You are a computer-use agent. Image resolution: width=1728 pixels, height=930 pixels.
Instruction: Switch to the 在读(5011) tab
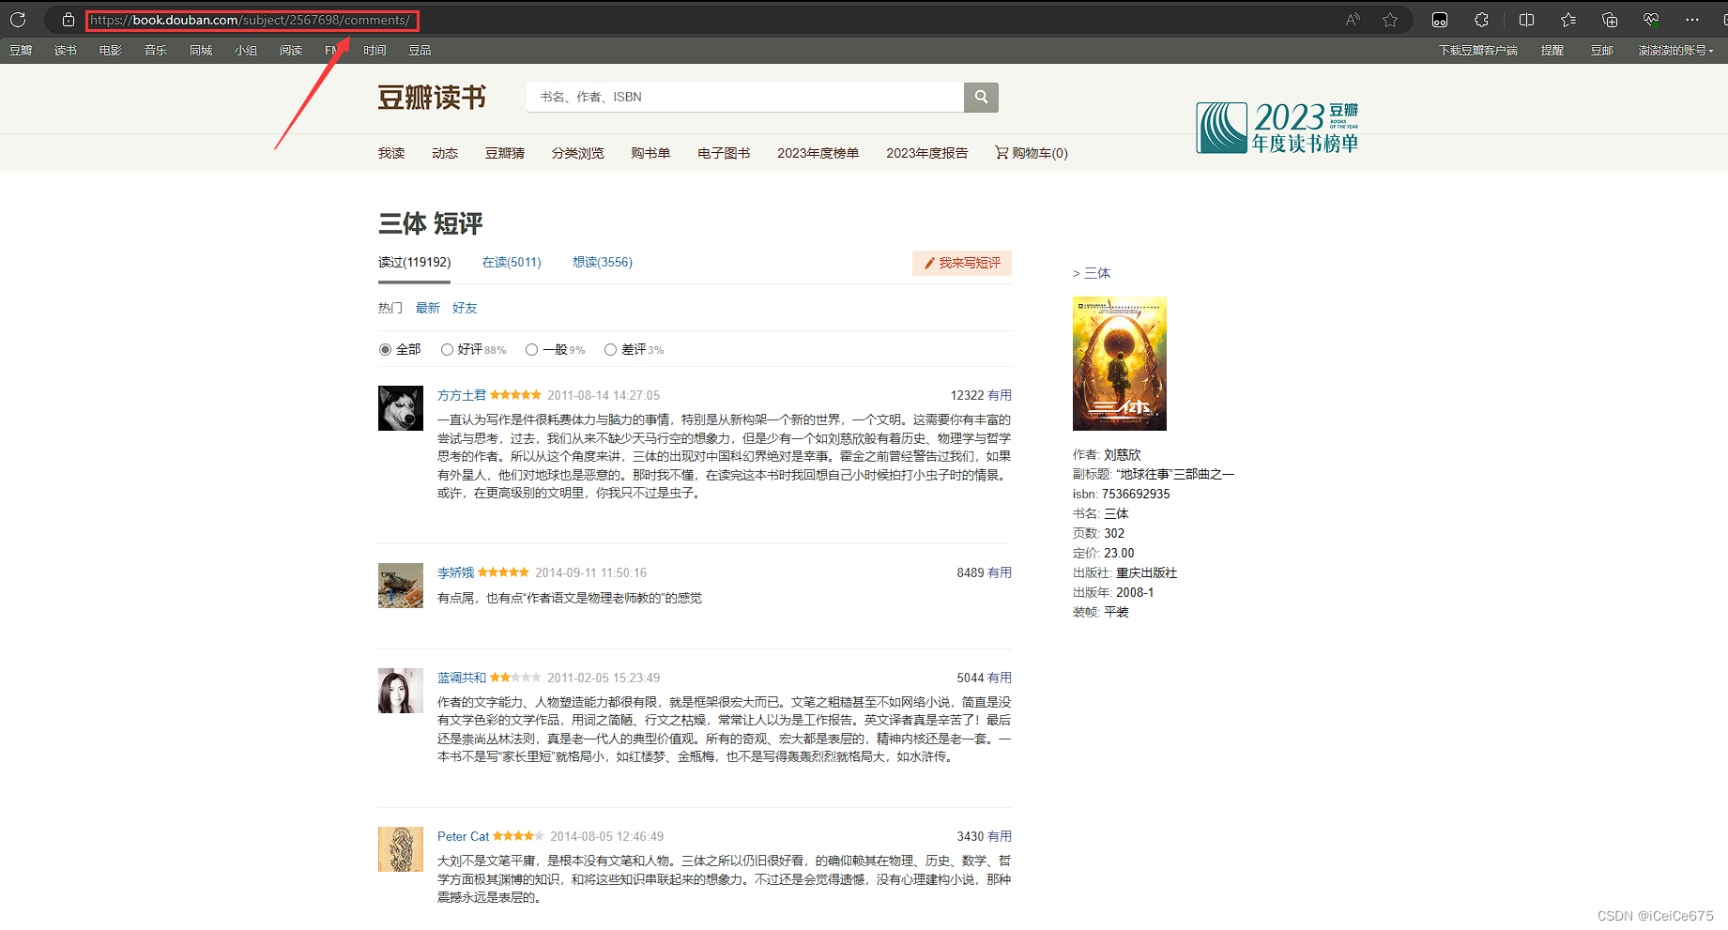(x=512, y=263)
